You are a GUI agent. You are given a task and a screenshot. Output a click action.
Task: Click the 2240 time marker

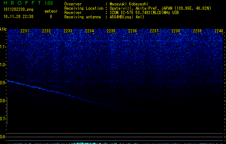tap(219, 31)
